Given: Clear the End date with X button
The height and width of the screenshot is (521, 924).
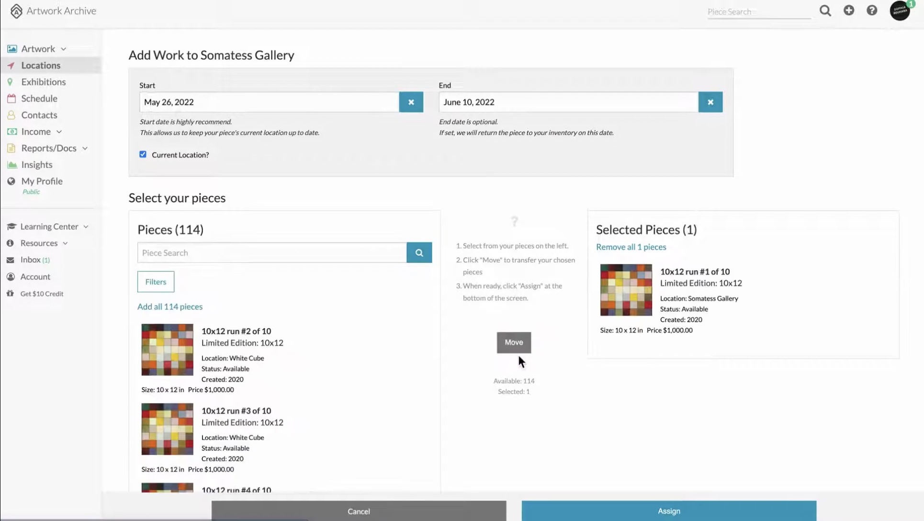Looking at the screenshot, I should (710, 102).
